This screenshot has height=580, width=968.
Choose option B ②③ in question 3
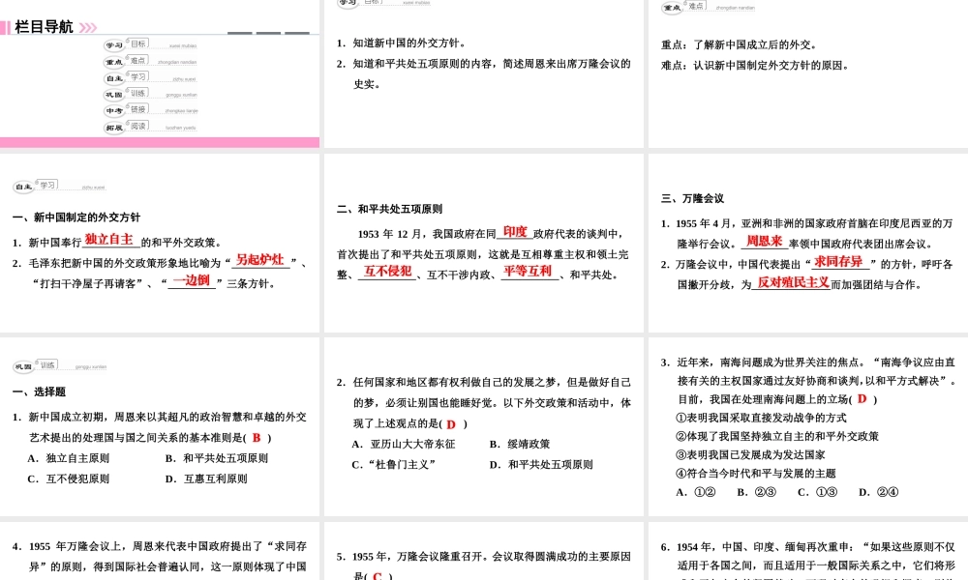pyautogui.click(x=756, y=492)
